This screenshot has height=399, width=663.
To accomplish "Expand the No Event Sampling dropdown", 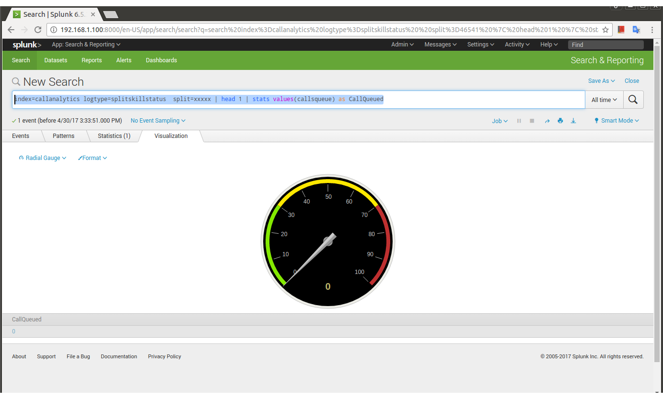I will (158, 121).
